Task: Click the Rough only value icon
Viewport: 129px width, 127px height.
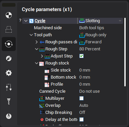Action: [x=82, y=35]
